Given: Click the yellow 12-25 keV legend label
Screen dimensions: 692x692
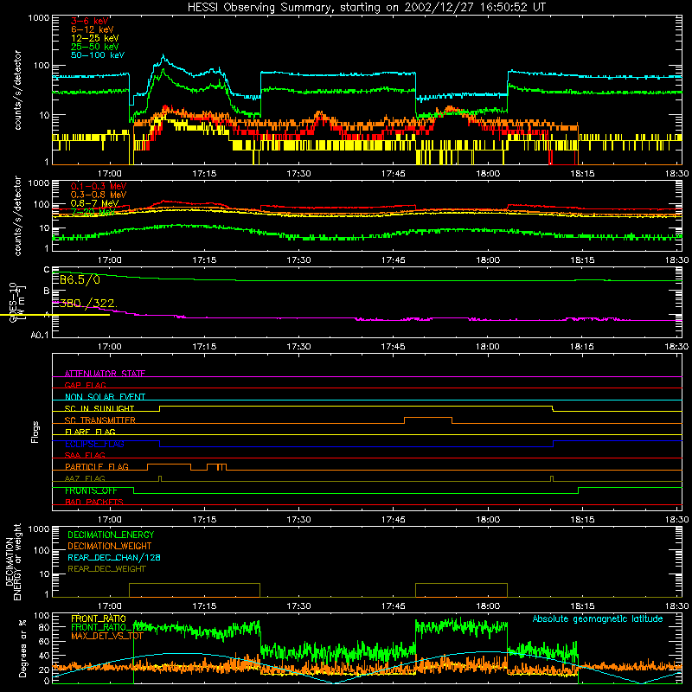Looking at the screenshot, I should [x=94, y=38].
